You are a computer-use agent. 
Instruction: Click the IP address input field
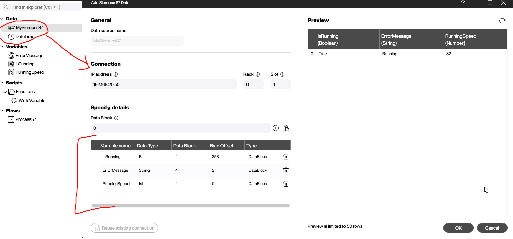pyautogui.click(x=163, y=84)
